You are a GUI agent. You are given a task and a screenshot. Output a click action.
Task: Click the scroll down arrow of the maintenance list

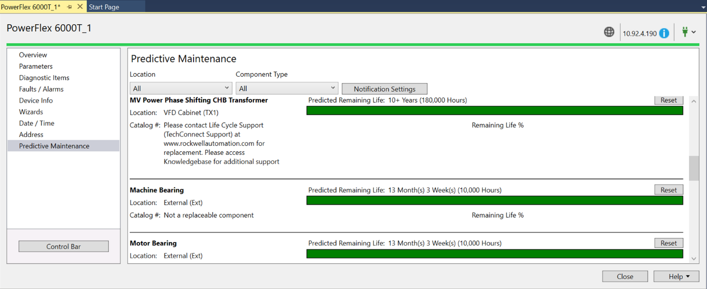pos(694,258)
